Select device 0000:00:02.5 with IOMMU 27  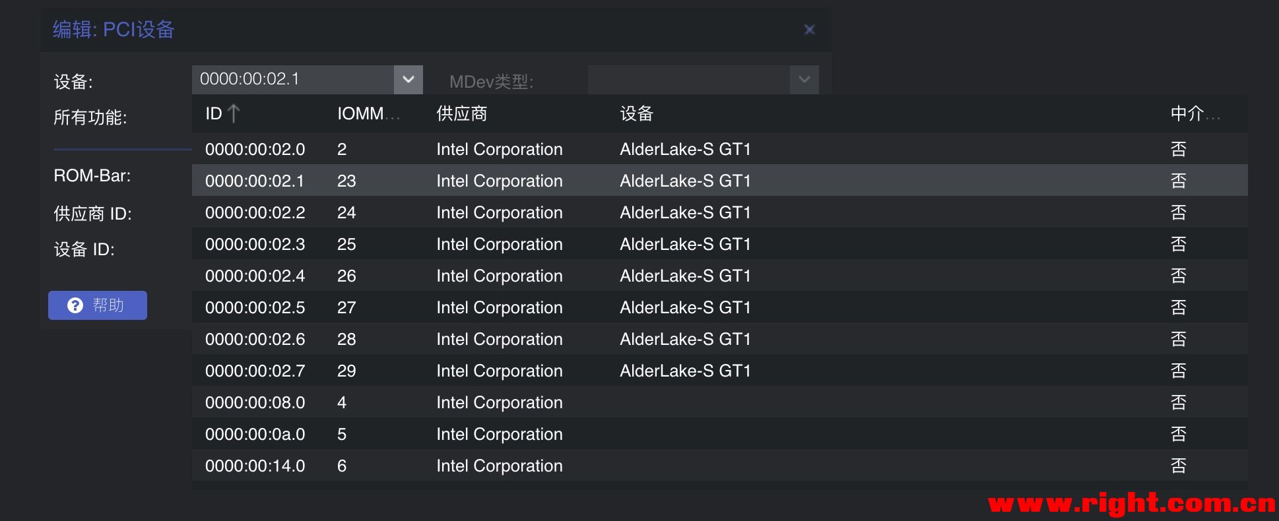coord(255,307)
